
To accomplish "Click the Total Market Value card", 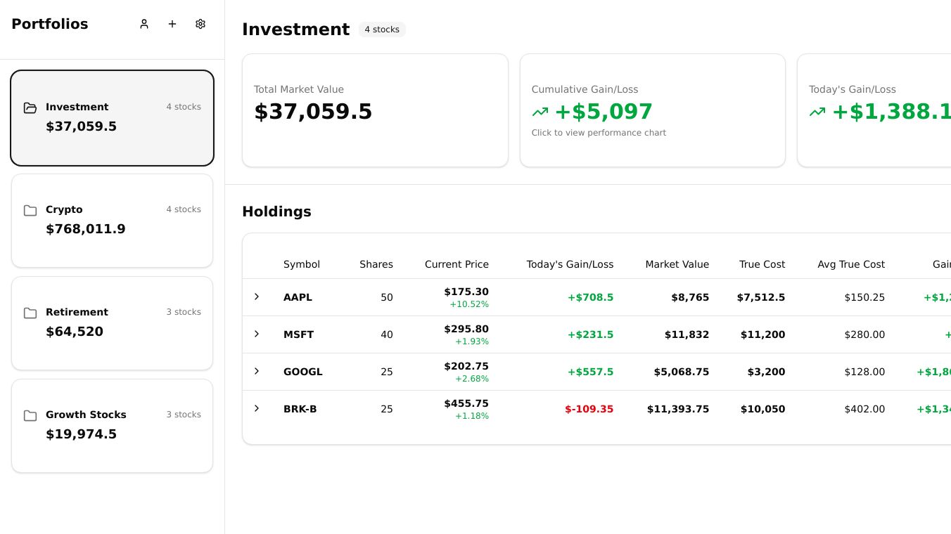I will 375,110.
